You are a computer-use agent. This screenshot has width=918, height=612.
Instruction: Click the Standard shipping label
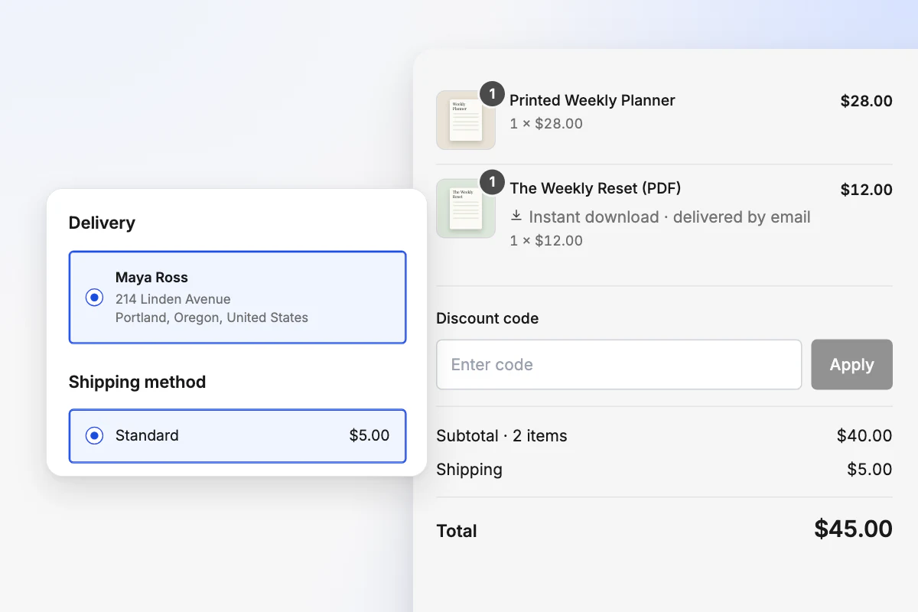[x=147, y=435]
